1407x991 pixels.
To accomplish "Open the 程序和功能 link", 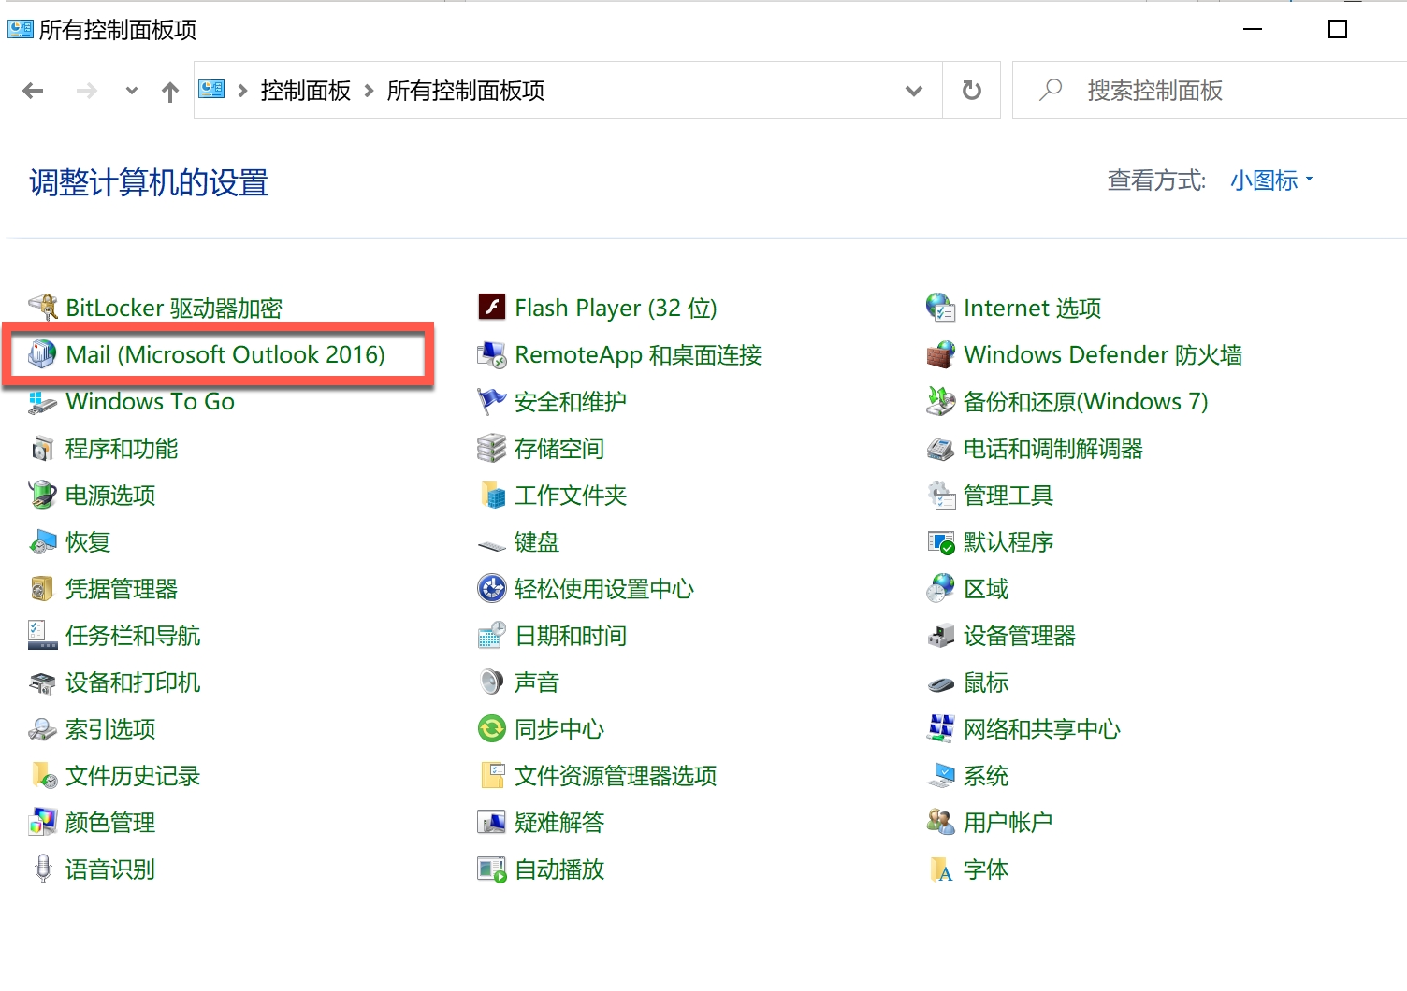I will pyautogui.click(x=121, y=449).
